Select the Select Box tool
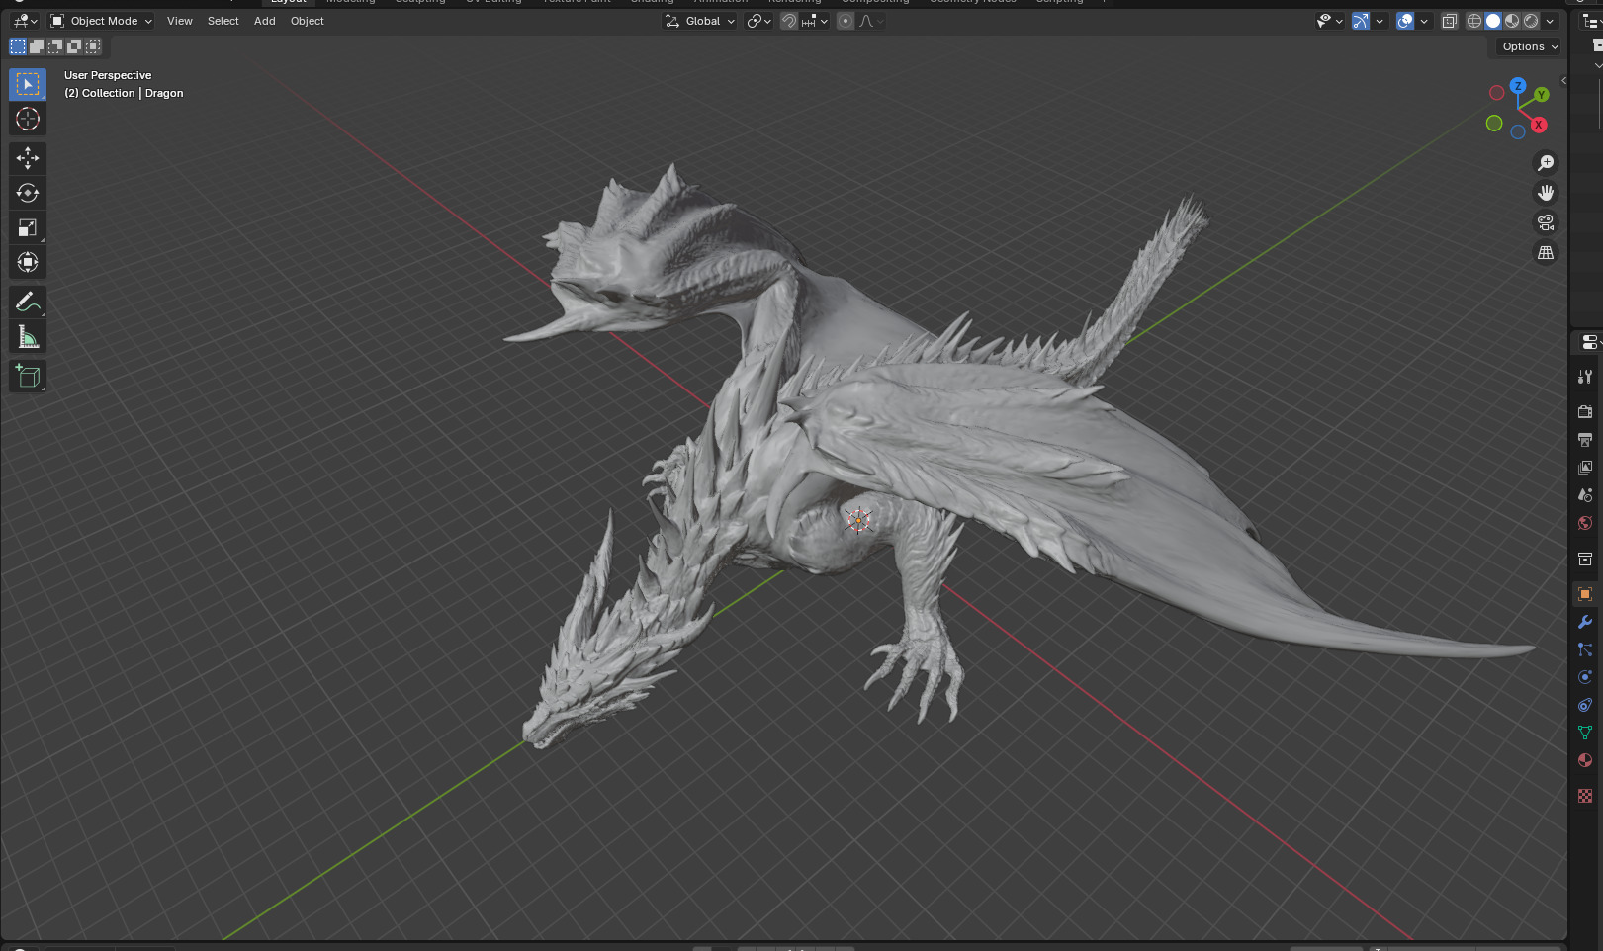This screenshot has height=951, width=1603. click(28, 85)
